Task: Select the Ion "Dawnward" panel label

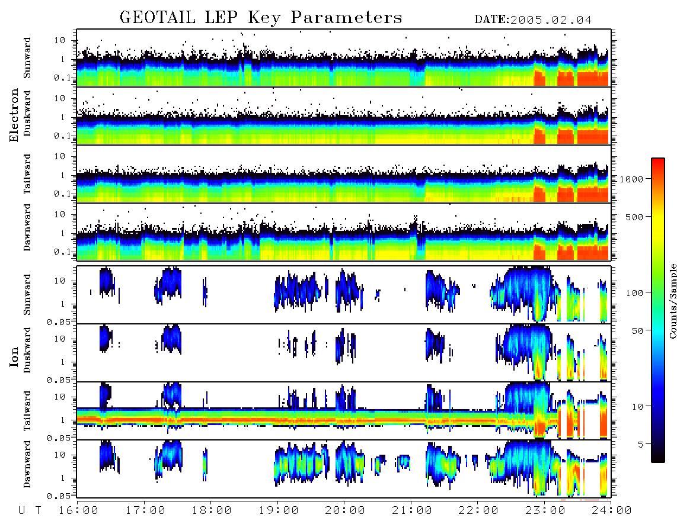Action: pyautogui.click(x=27, y=464)
